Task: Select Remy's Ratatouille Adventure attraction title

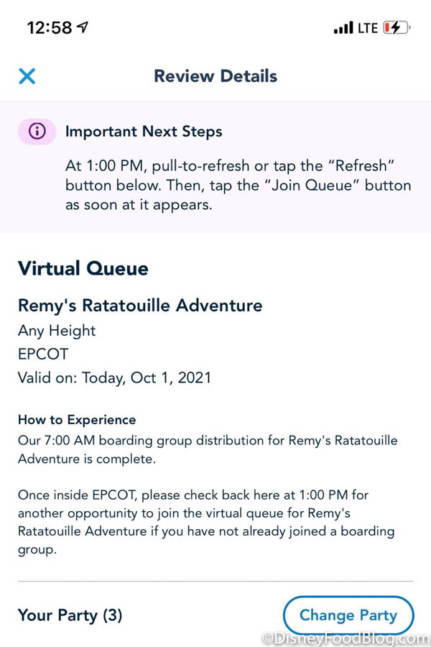Action: pyautogui.click(x=140, y=306)
